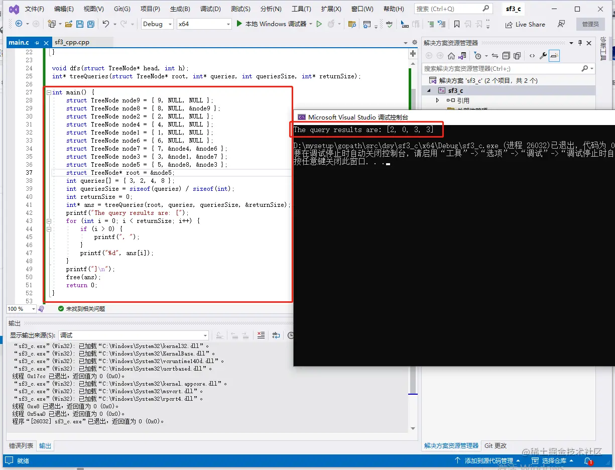Click the clock icon in Output toolbar
The image size is (615, 470).
291,335
